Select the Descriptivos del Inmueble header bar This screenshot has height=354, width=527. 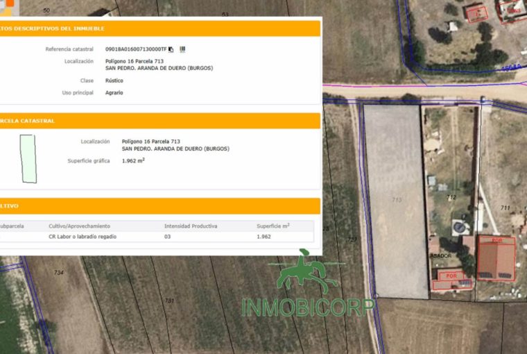coord(159,28)
